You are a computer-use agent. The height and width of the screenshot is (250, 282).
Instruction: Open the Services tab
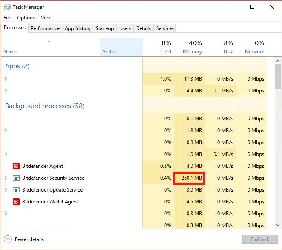click(165, 28)
